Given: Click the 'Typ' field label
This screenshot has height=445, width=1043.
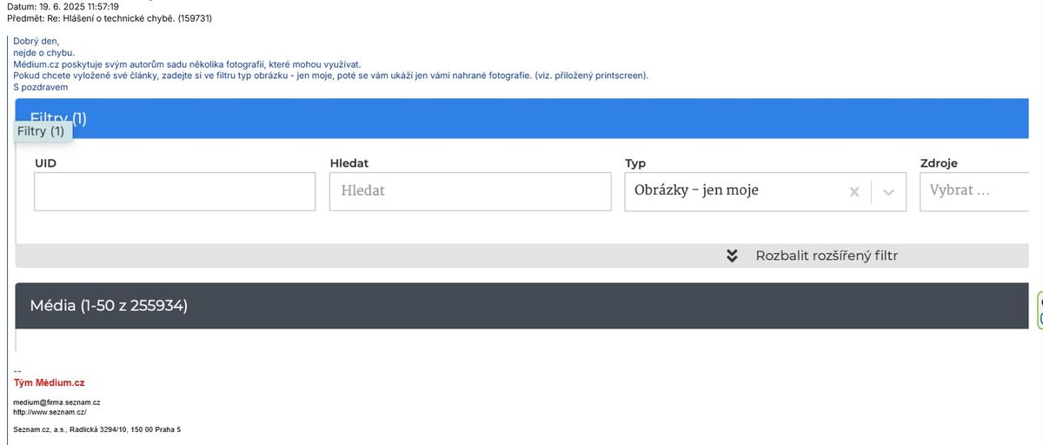Looking at the screenshot, I should tap(635, 163).
